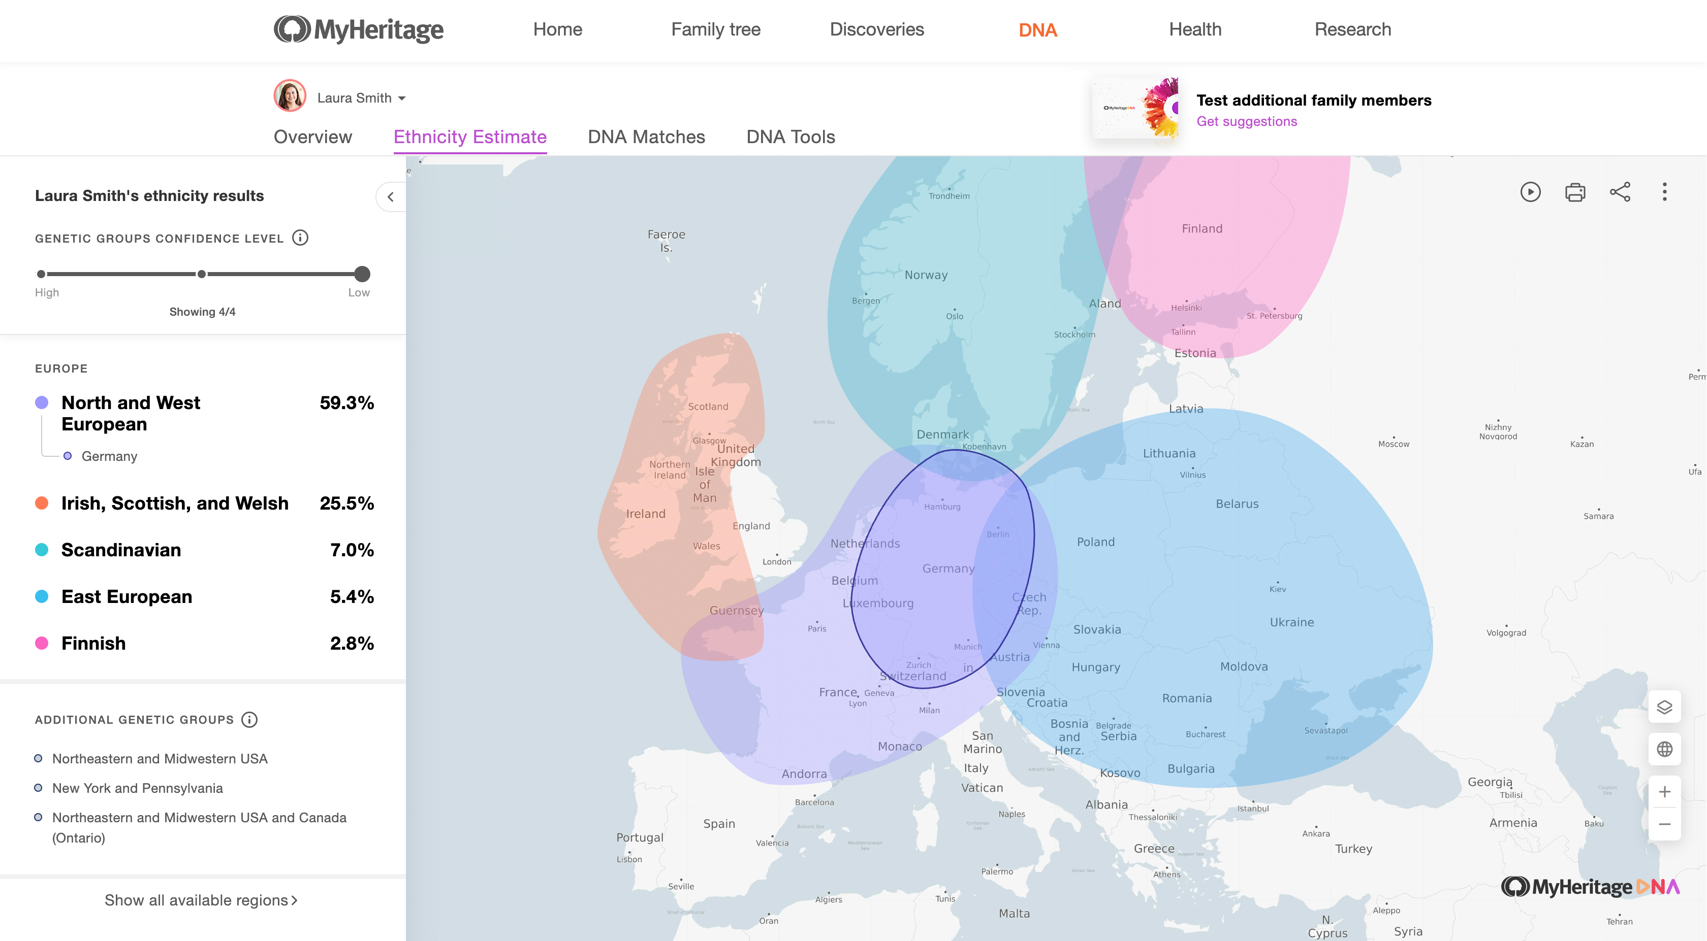Print the ethnicity map
The image size is (1707, 941).
click(1575, 192)
